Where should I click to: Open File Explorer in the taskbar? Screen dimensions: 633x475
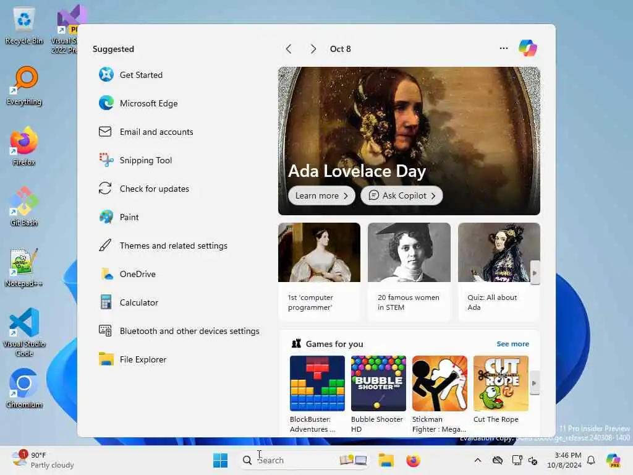tap(386, 460)
